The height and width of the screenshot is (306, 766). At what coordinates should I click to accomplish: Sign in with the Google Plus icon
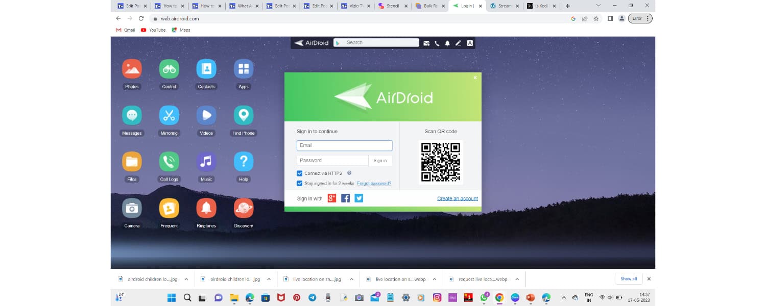point(332,198)
